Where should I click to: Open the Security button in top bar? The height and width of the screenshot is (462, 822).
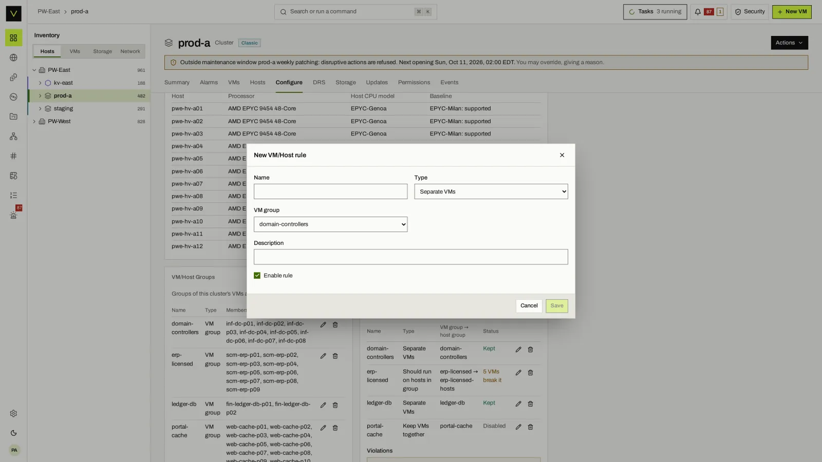click(x=750, y=12)
